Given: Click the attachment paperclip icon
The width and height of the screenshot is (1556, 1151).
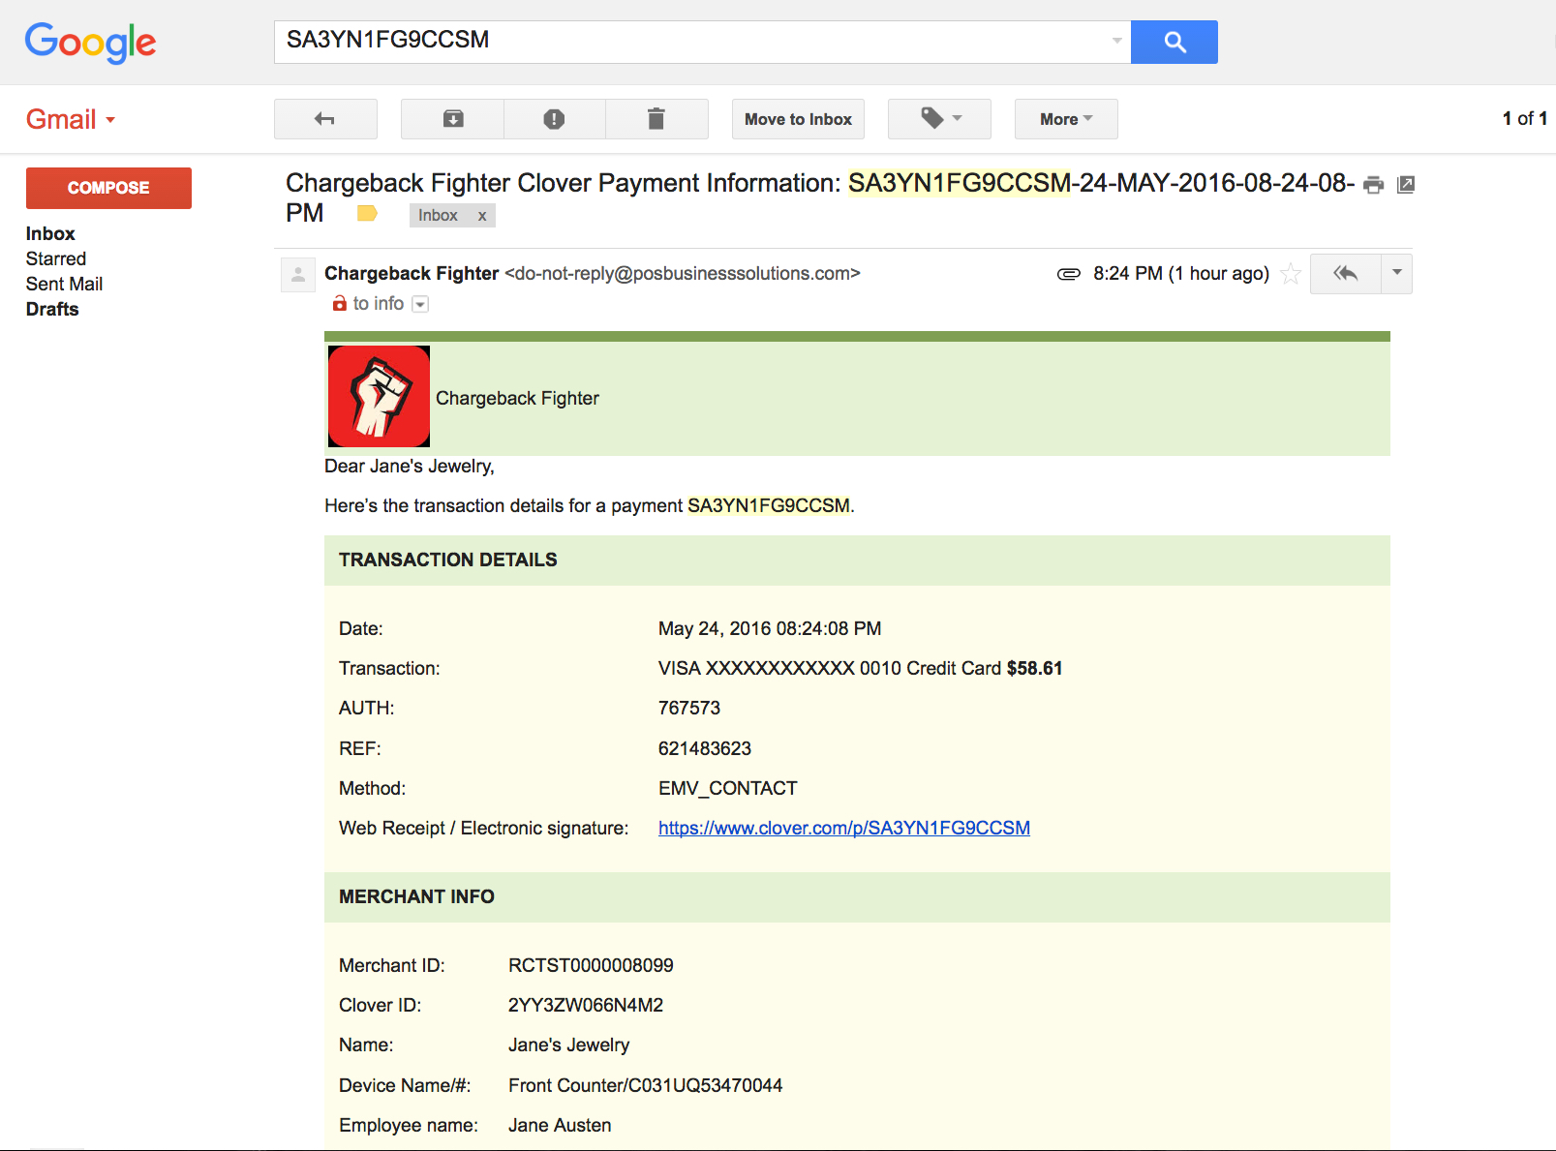Looking at the screenshot, I should pyautogui.click(x=1068, y=274).
